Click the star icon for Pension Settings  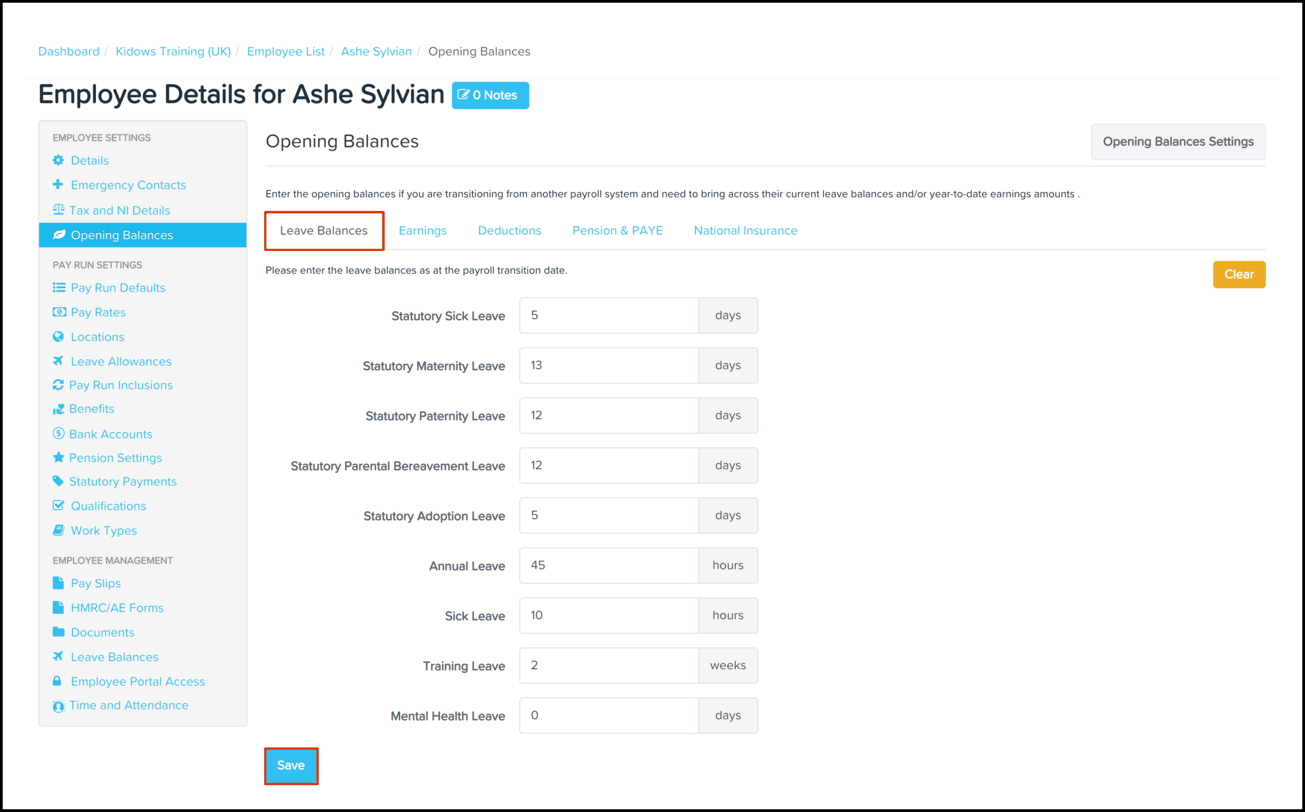(58, 457)
